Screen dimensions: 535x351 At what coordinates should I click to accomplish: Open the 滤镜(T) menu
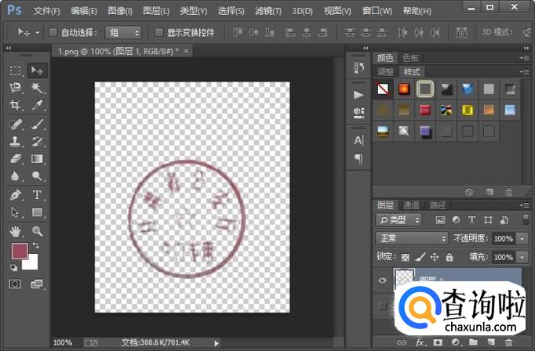coord(271,11)
